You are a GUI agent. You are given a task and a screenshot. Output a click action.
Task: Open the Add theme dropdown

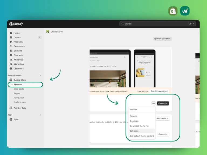(x=162, y=118)
